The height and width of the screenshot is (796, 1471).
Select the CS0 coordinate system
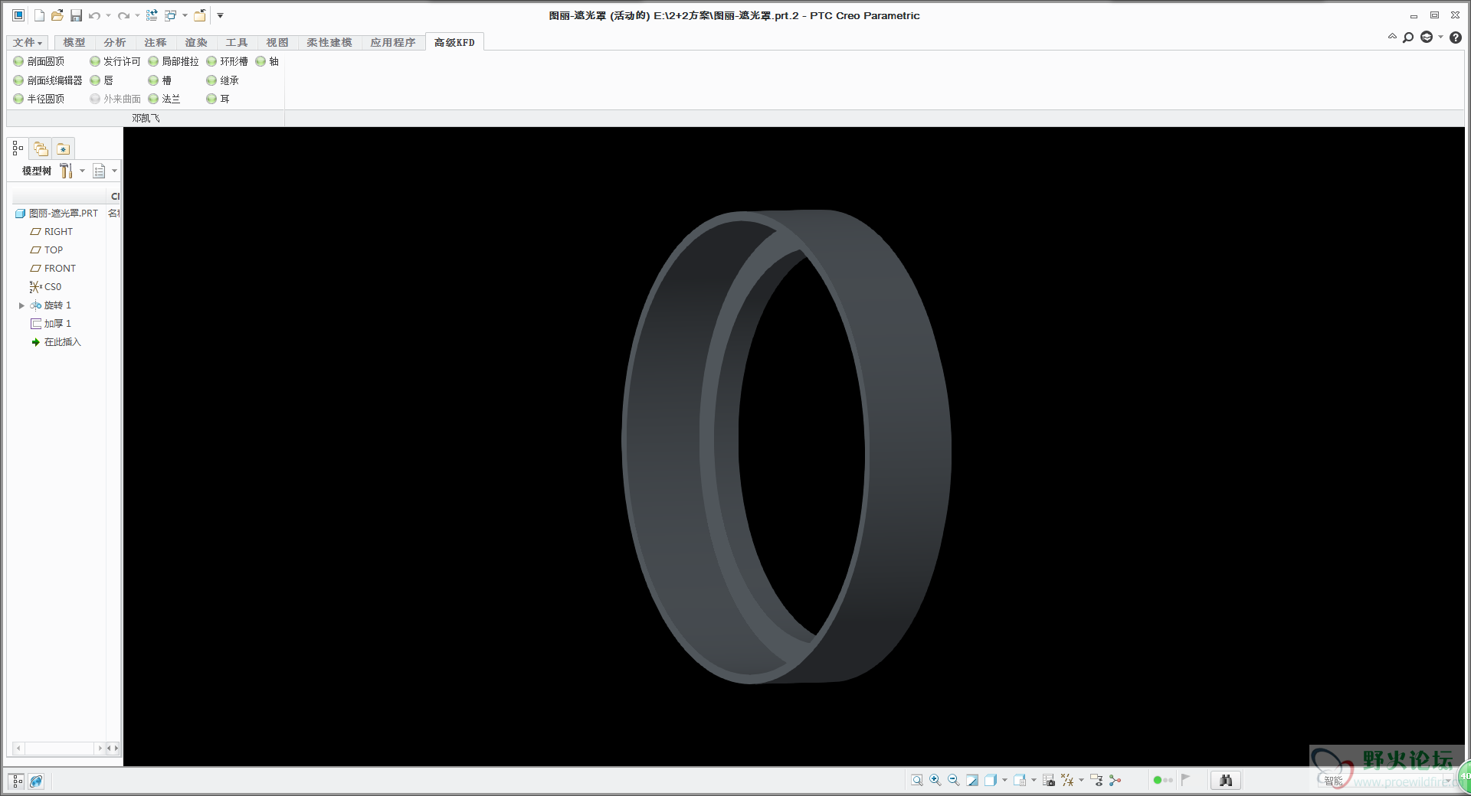[x=46, y=287]
